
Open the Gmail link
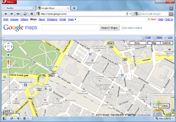[x=63, y=19]
